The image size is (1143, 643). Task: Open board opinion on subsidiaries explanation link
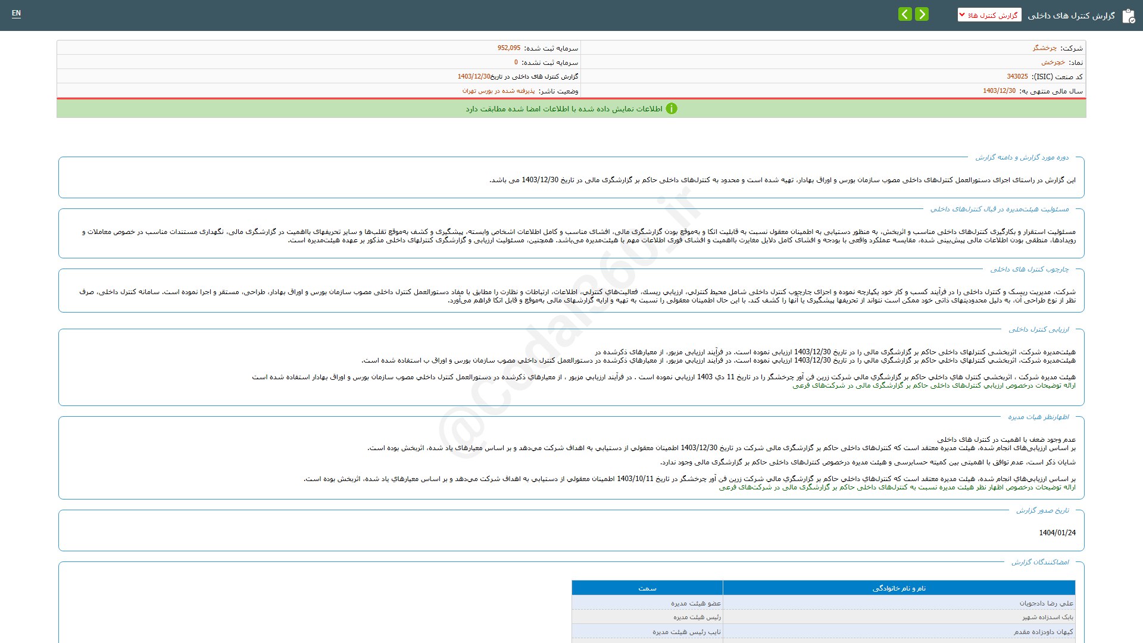[897, 487]
